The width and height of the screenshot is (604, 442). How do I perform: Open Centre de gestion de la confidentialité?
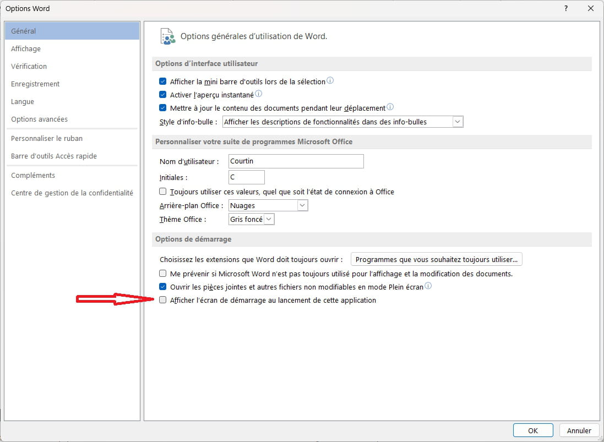[72, 193]
